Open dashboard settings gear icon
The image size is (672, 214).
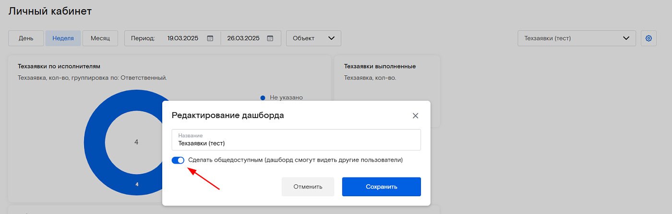pos(648,38)
